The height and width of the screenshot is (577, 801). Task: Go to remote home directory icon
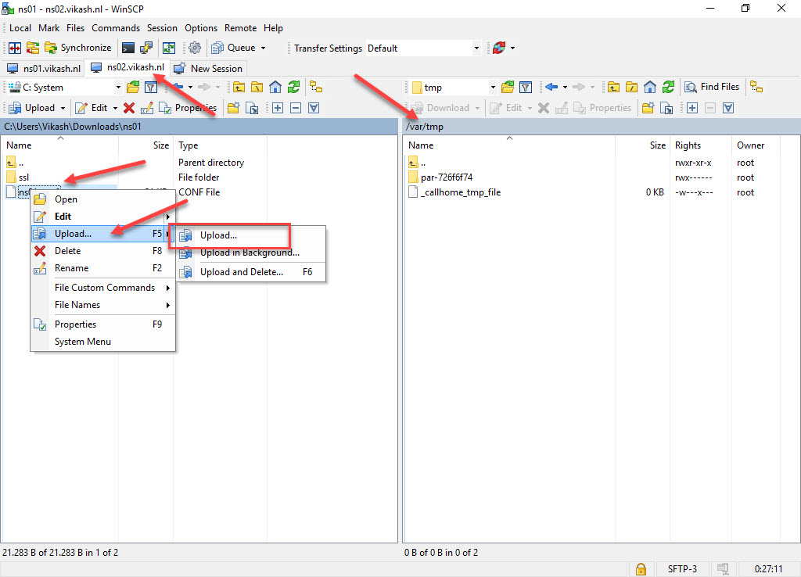pos(650,88)
